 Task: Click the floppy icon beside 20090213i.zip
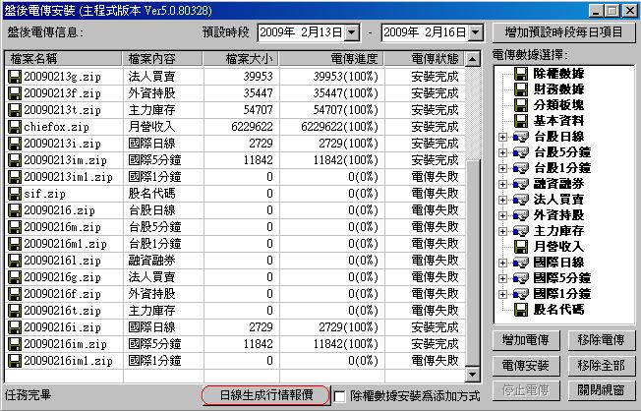tap(15, 144)
